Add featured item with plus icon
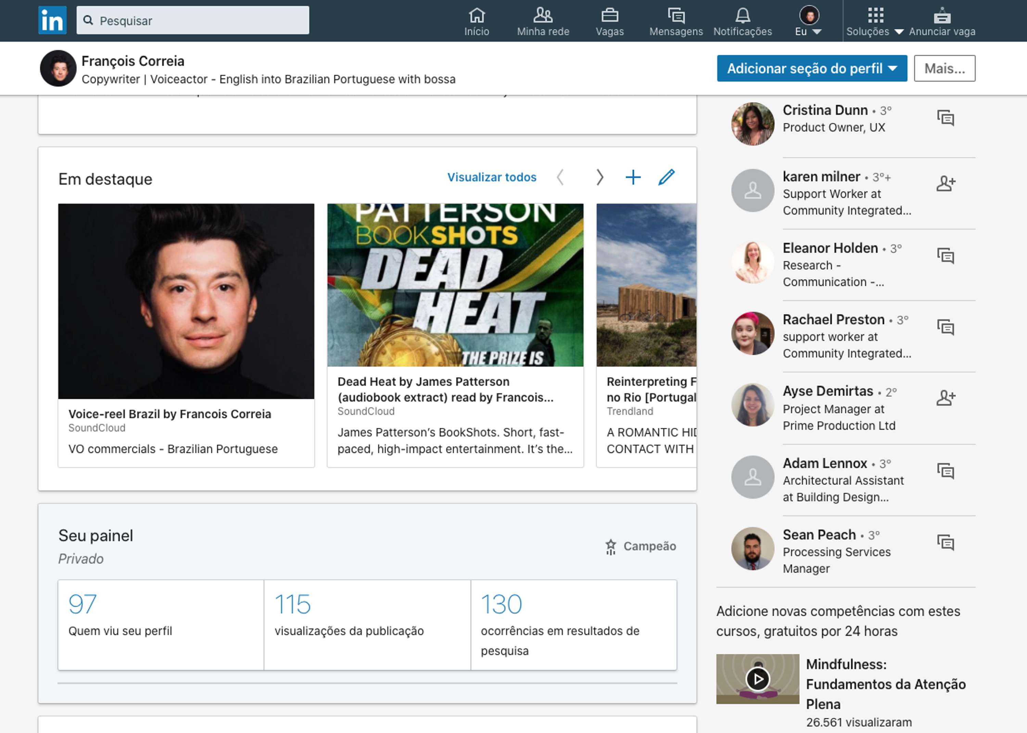Screen dimensions: 1027x733 coord(633,177)
